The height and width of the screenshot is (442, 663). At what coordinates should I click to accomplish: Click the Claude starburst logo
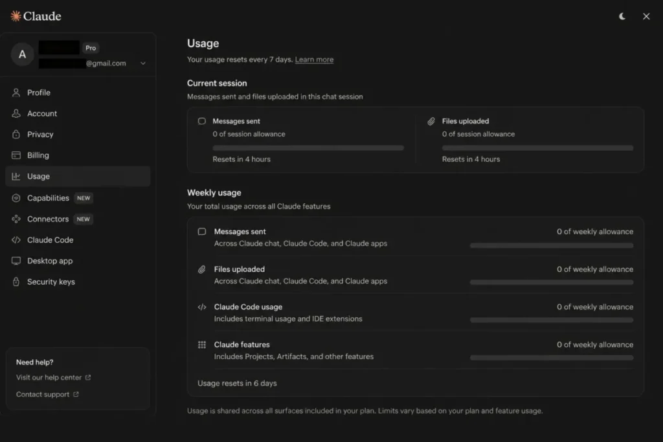pyautogui.click(x=16, y=16)
